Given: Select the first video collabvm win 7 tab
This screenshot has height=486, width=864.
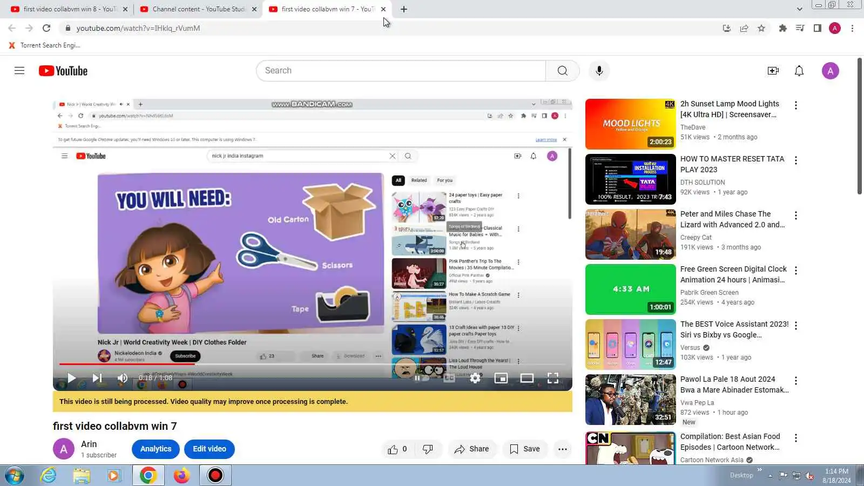Looking at the screenshot, I should [x=327, y=9].
